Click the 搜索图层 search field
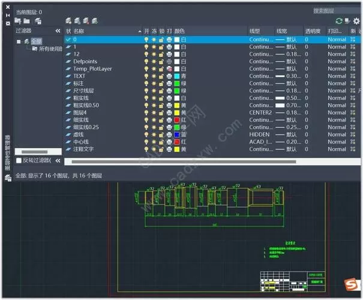Viewport: 363px width, 300px height. tap(336, 11)
